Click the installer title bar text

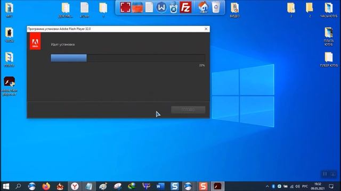[x=59, y=29]
